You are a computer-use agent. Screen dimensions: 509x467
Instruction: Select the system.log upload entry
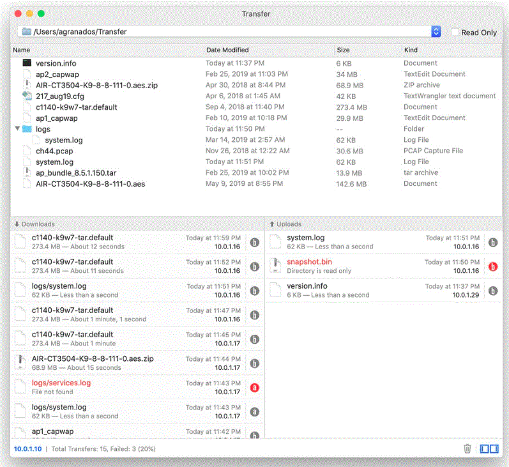[384, 242]
